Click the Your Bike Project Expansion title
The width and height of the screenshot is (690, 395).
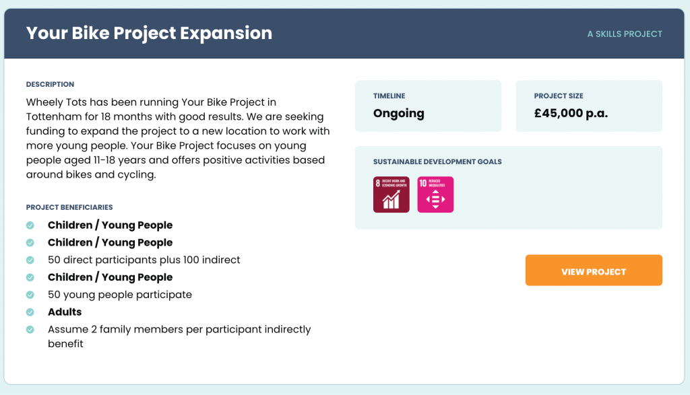149,34
